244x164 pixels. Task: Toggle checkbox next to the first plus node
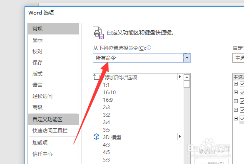coord(242,84)
